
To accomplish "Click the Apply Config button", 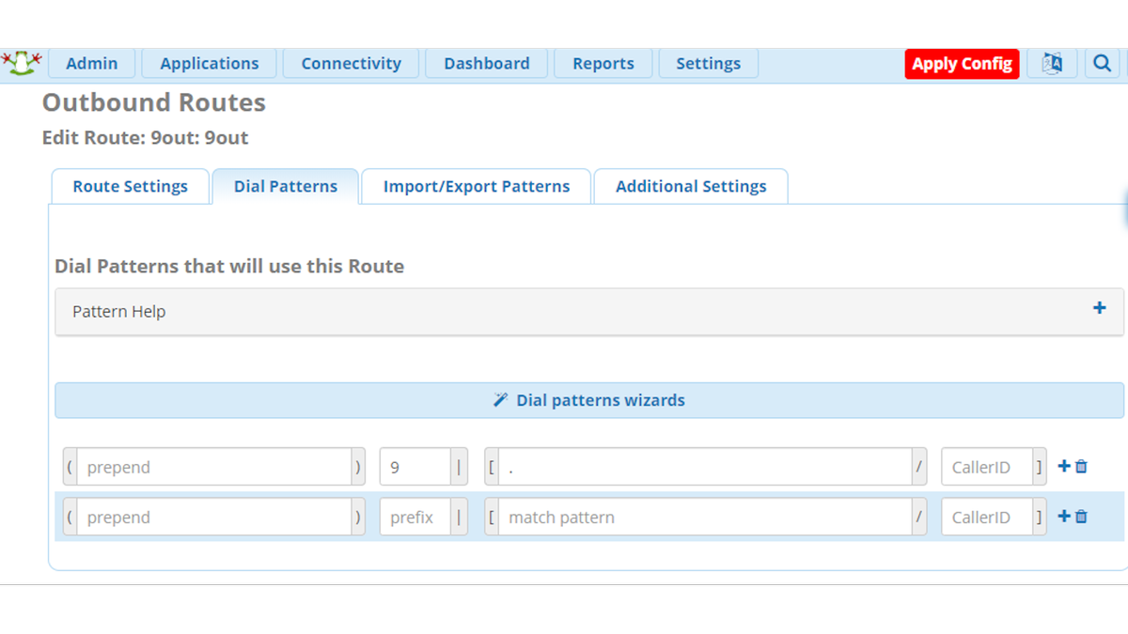I will pyautogui.click(x=962, y=63).
